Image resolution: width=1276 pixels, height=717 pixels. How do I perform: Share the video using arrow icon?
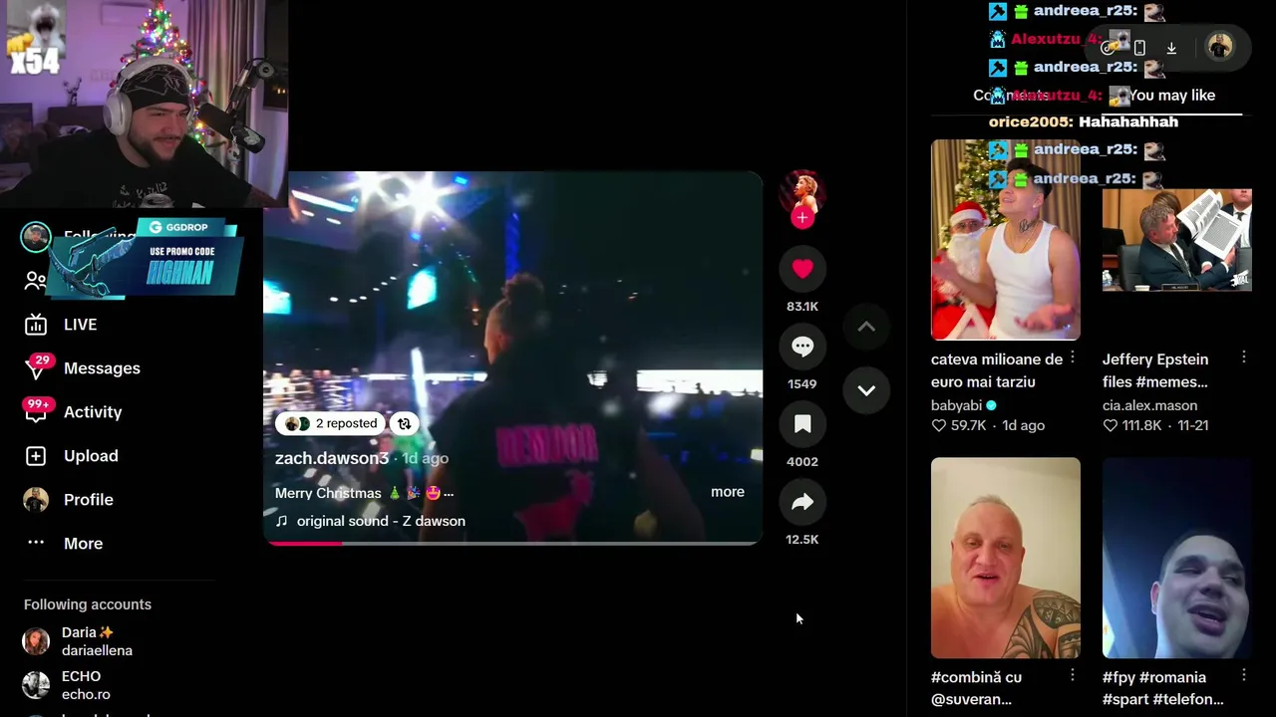pyautogui.click(x=802, y=502)
